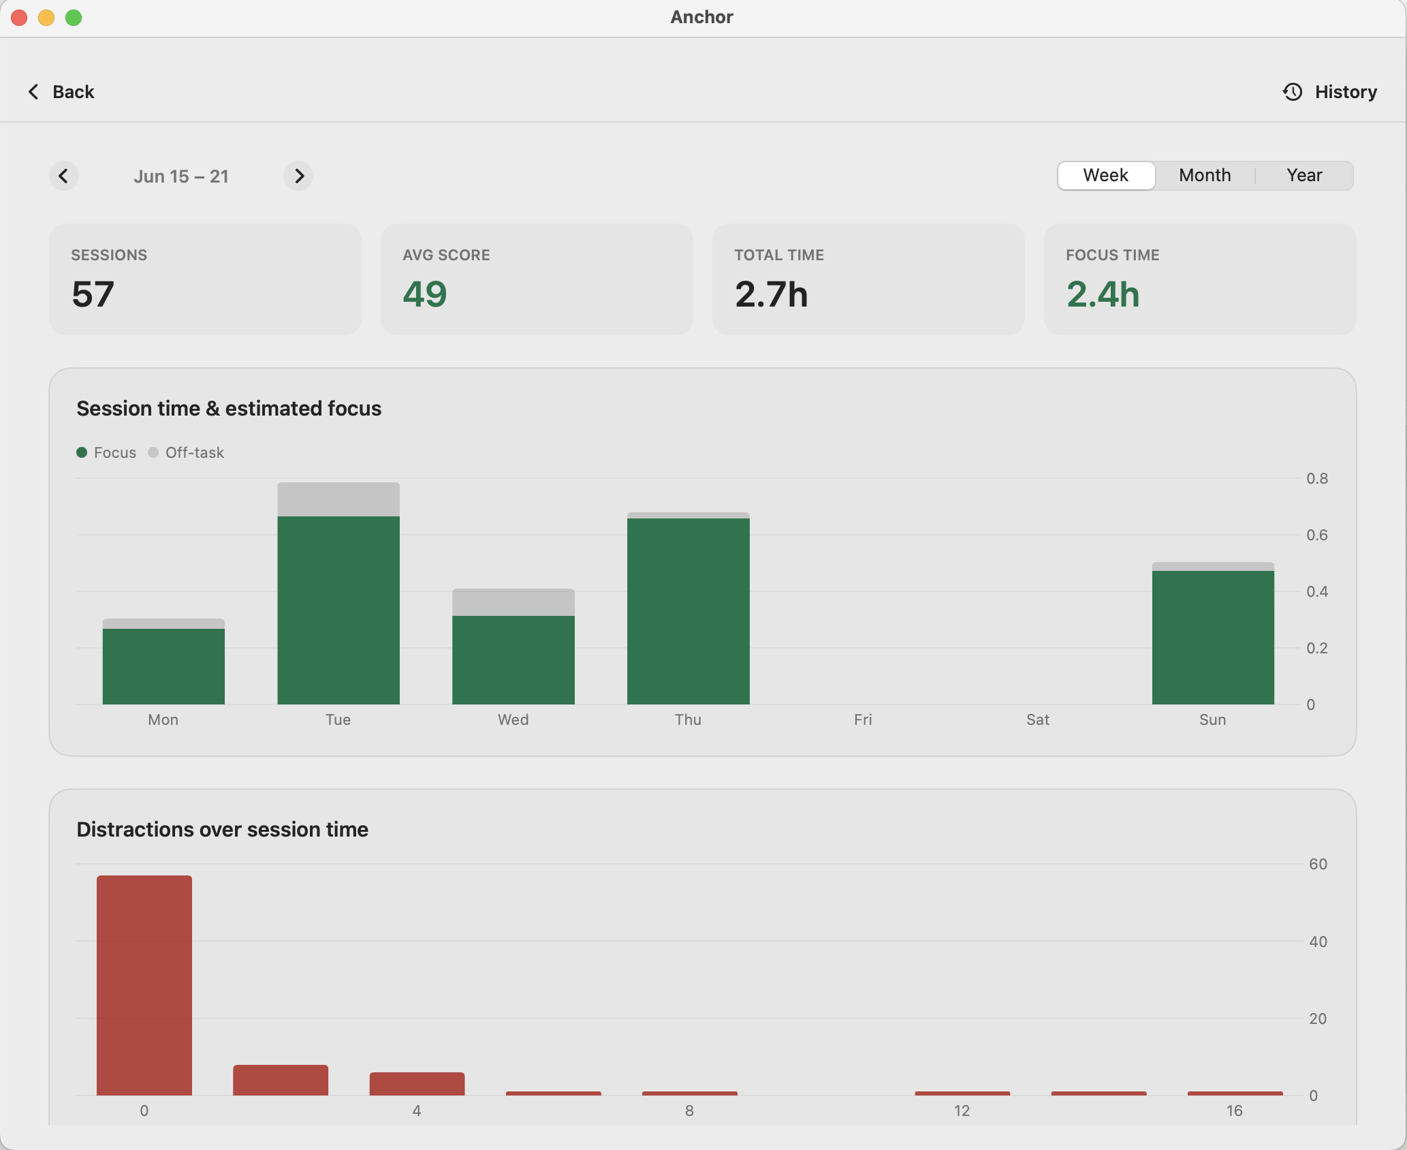Click the Sun axis label

1213,719
